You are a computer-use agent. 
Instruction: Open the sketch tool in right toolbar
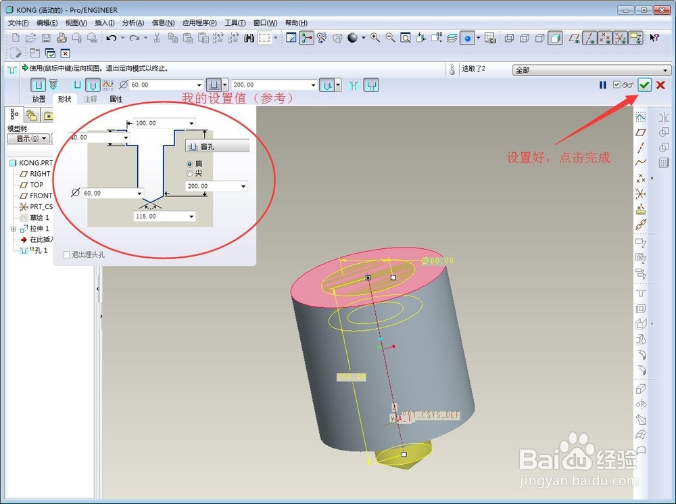pyautogui.click(x=641, y=117)
